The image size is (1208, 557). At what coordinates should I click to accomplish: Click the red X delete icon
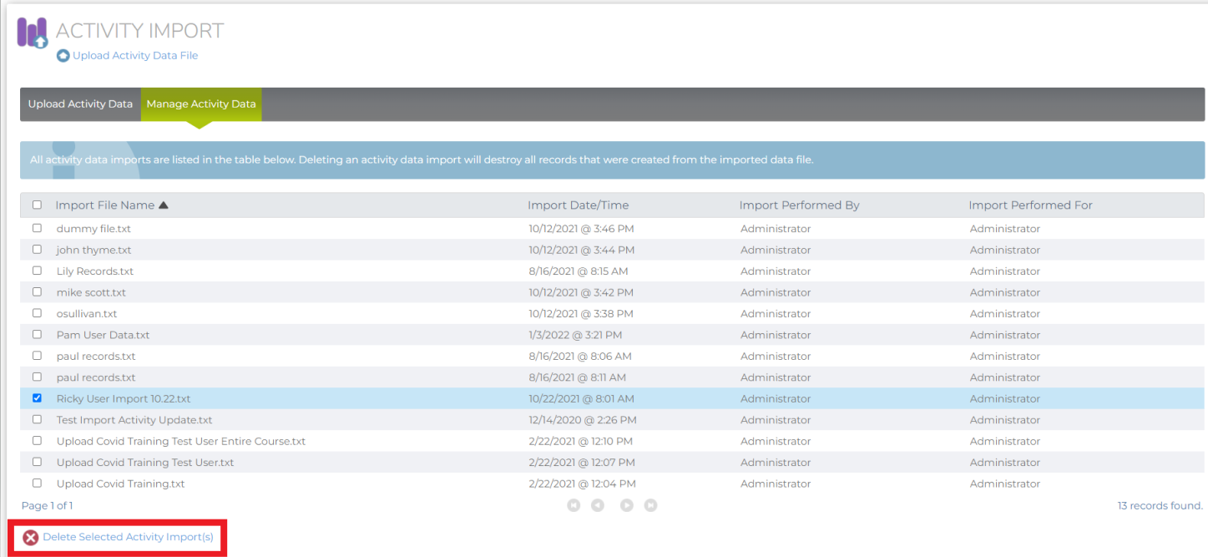coord(31,538)
